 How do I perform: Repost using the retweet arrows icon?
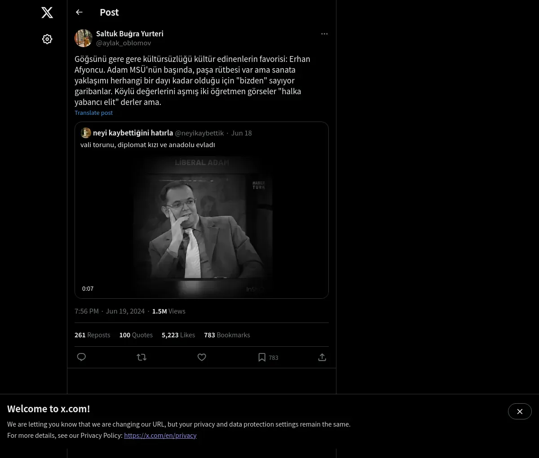(141, 357)
